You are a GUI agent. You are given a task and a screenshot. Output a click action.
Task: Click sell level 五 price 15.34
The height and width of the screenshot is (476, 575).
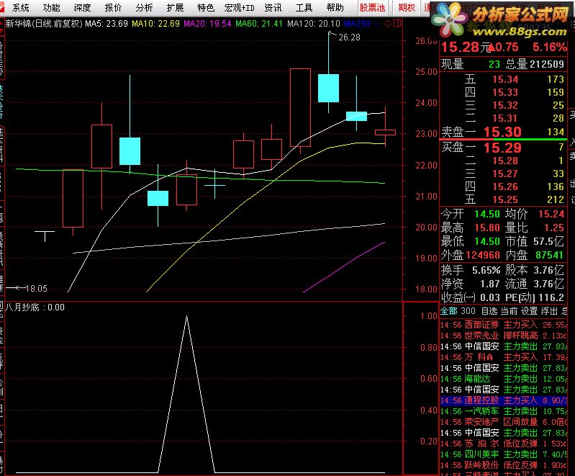[x=505, y=79]
